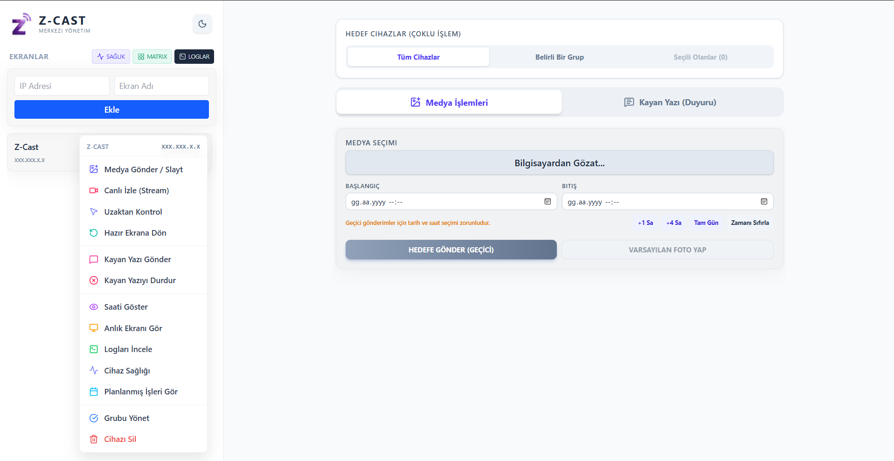Click Cihaz Sağlığı menu entry
This screenshot has width=894, height=461.
point(143,371)
